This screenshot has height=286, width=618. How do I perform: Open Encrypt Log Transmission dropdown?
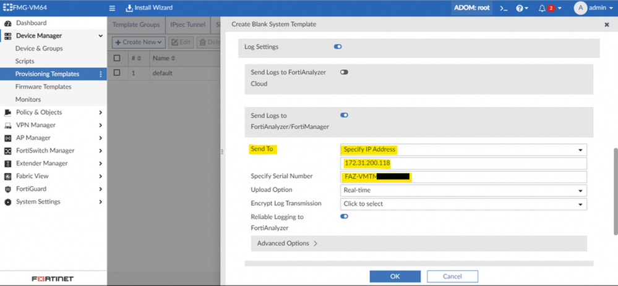(463, 204)
